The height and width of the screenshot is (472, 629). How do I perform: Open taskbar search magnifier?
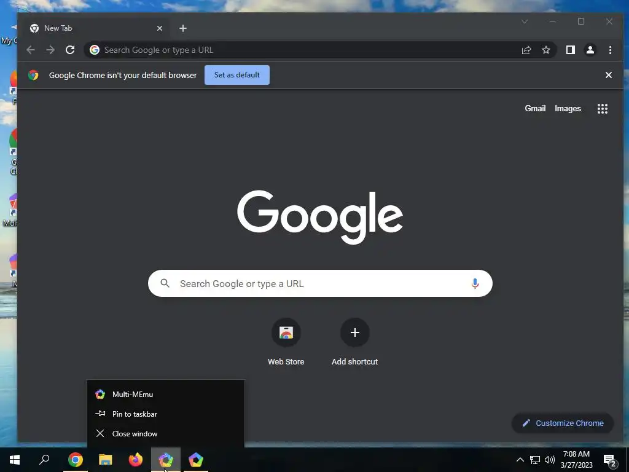pyautogui.click(x=44, y=460)
